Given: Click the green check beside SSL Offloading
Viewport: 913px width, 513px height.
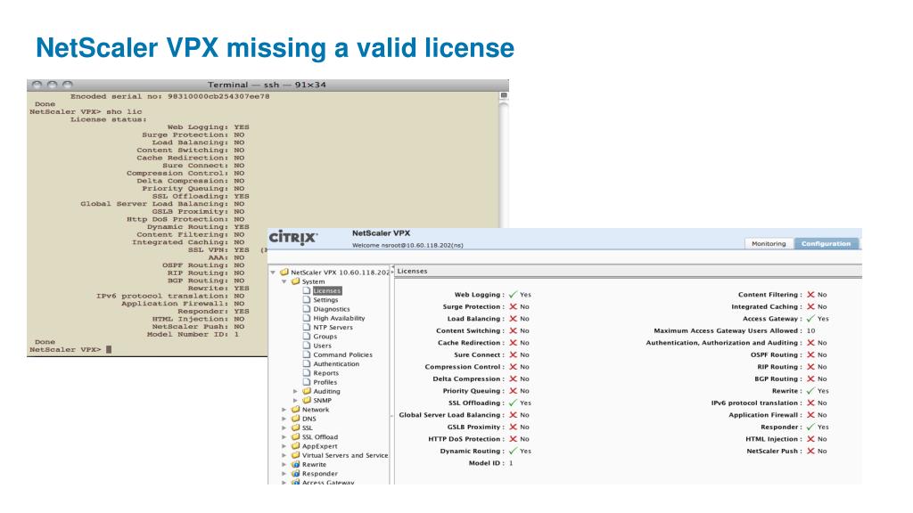Looking at the screenshot, I should pyautogui.click(x=513, y=403).
